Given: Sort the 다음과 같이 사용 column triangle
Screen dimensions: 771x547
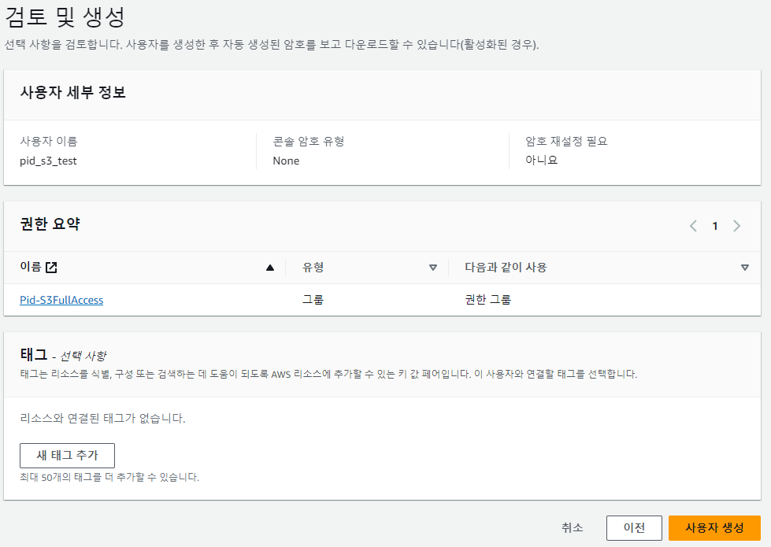Looking at the screenshot, I should pyautogui.click(x=744, y=268).
